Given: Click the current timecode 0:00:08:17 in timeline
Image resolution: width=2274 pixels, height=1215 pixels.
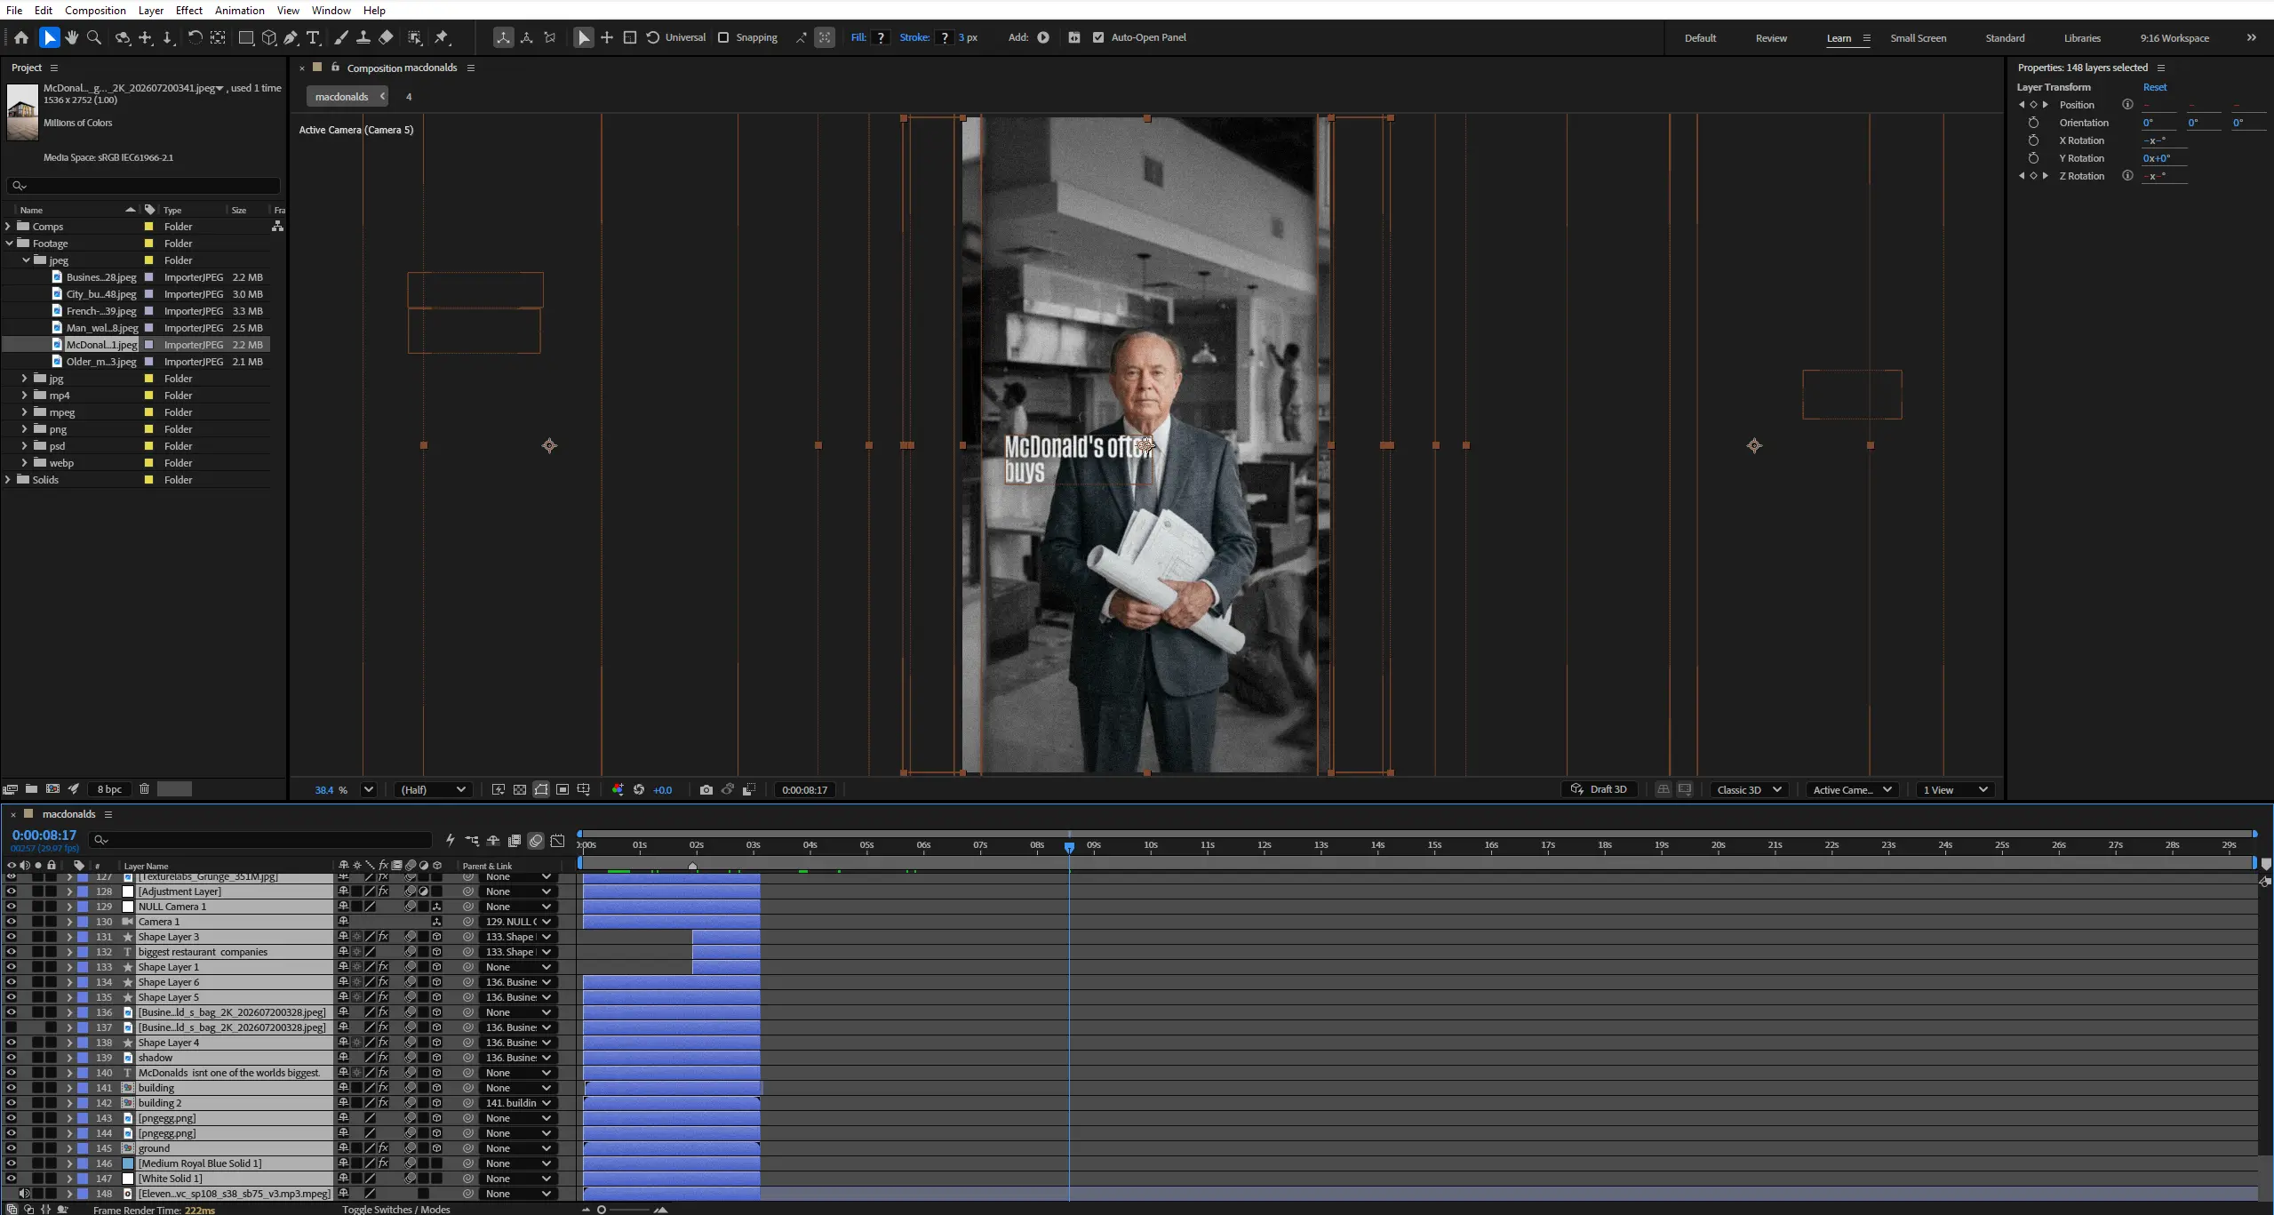Looking at the screenshot, I should (44, 835).
